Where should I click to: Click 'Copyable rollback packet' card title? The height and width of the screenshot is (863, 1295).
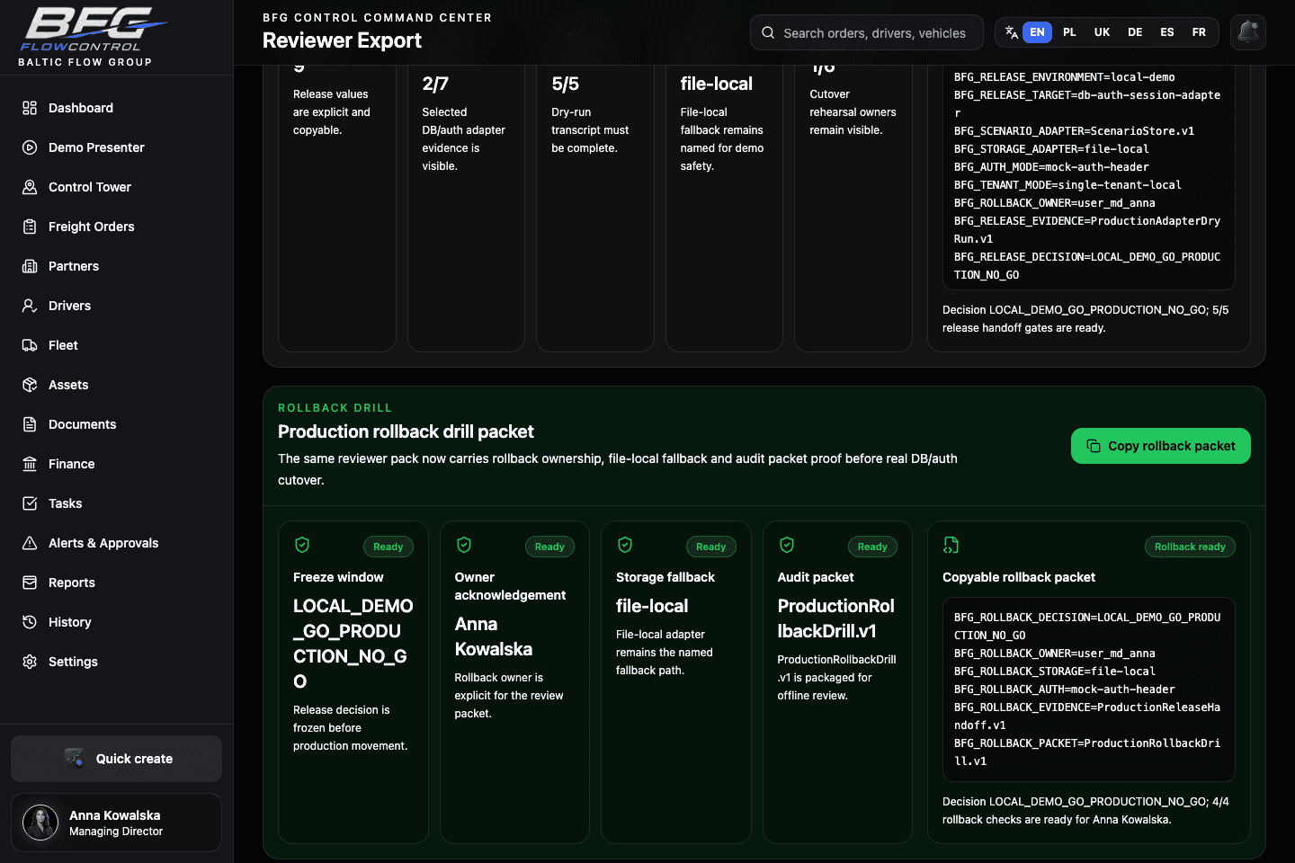point(1019,577)
